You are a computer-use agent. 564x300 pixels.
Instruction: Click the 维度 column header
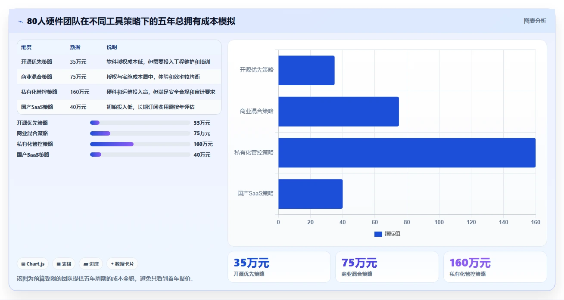26,47
